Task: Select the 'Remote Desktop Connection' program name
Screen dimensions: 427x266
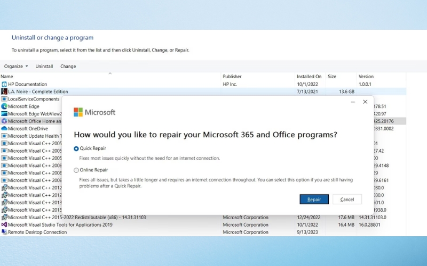Action: coord(37,232)
